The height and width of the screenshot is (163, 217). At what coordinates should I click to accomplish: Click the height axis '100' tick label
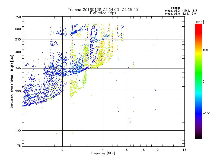click(18, 131)
